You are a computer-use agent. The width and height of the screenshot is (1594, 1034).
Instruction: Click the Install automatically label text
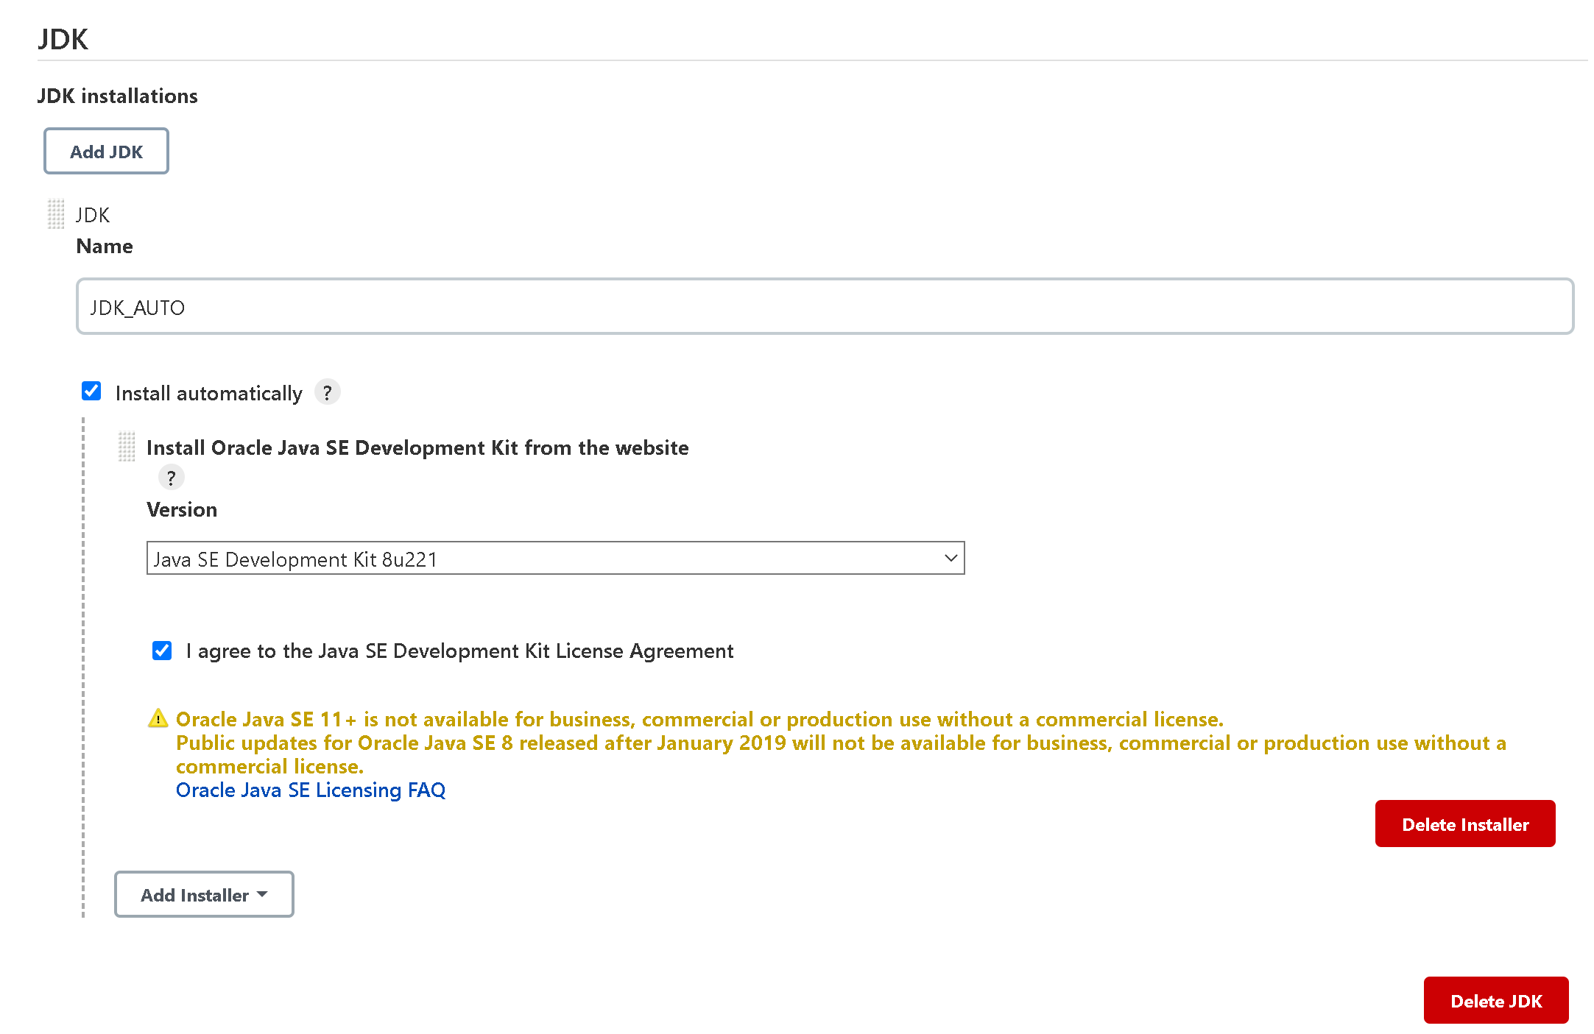click(209, 393)
